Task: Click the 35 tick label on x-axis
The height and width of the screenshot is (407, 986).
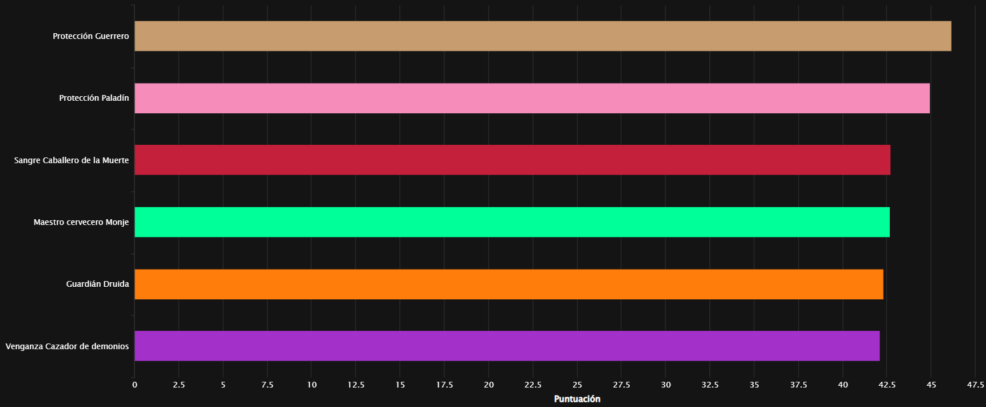Action: point(754,385)
